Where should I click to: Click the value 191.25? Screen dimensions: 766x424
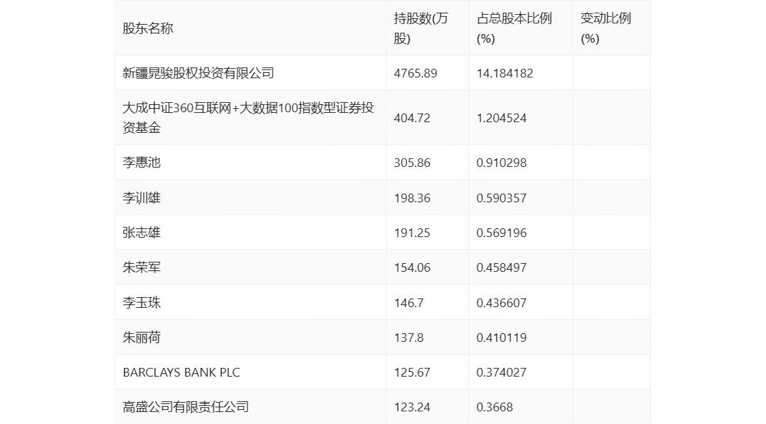(412, 233)
